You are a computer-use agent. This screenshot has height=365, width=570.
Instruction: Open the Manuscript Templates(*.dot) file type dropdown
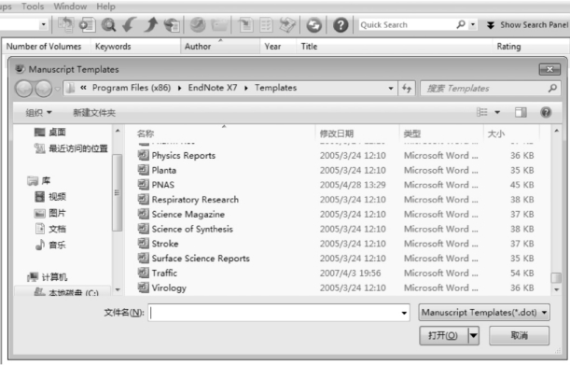point(484,313)
